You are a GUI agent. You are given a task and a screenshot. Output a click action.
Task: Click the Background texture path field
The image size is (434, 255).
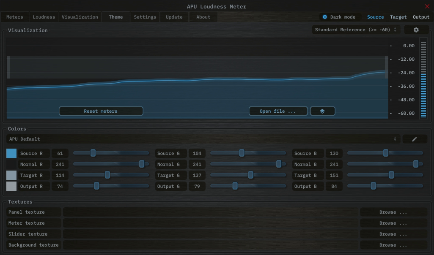[x=211, y=245]
